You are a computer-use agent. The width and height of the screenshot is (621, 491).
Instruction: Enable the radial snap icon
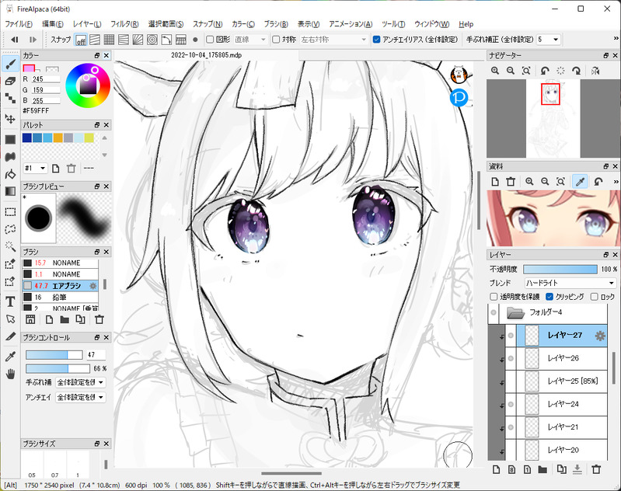click(138, 40)
